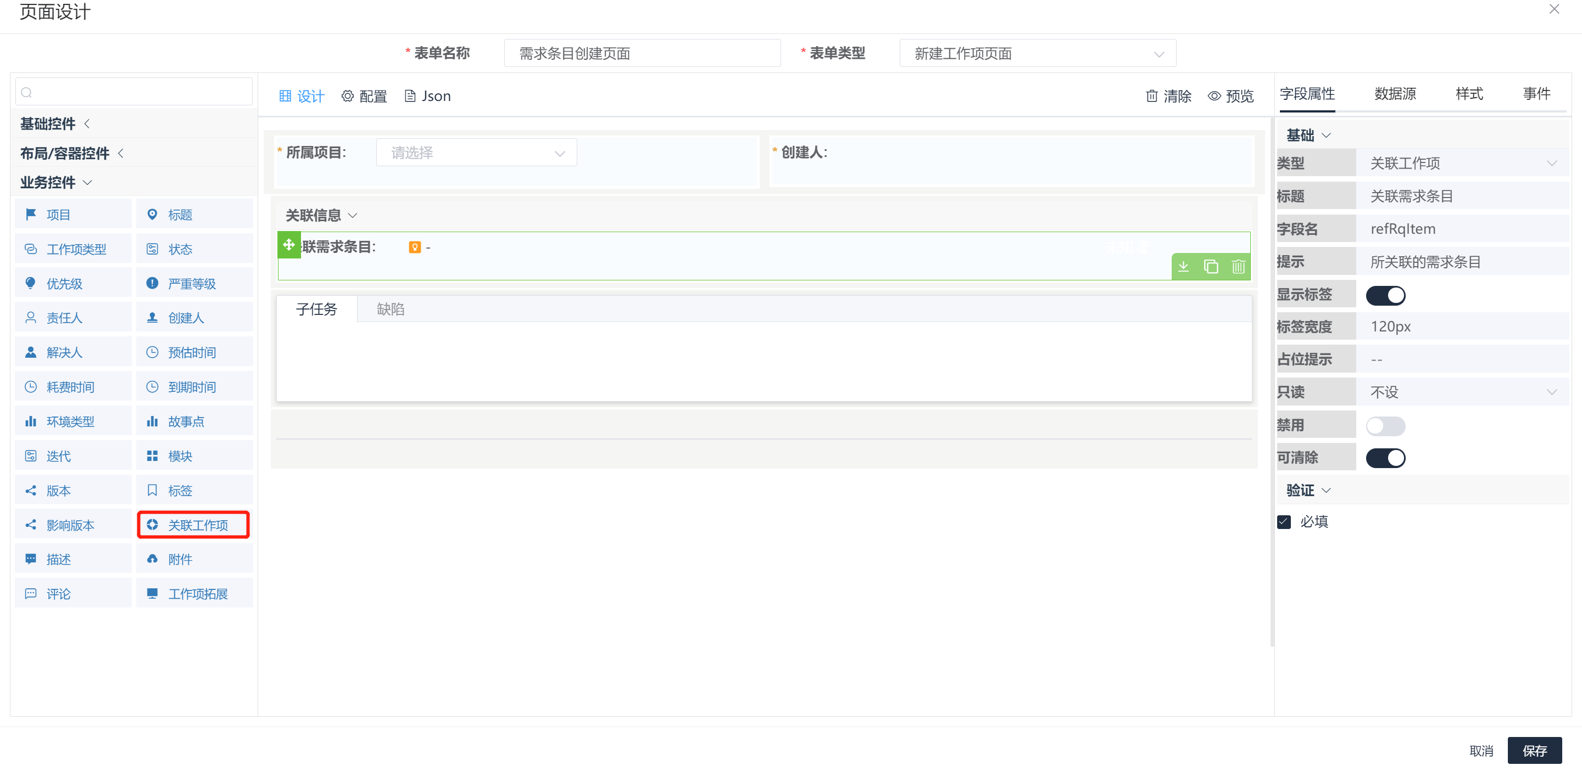The width and height of the screenshot is (1582, 771).
Task: Select the 严重等级 severity control
Action: 193,283
